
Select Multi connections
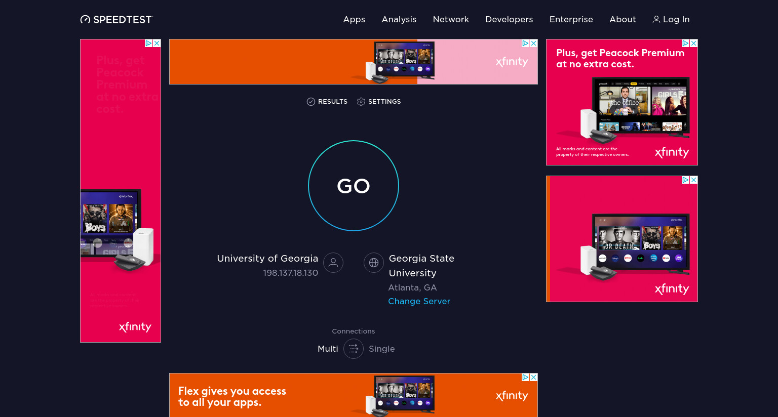tap(328, 349)
